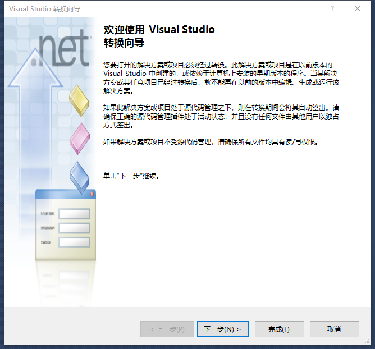375x349 pixels.
Task: Click the 完成(F) finish button
Action: click(280, 329)
